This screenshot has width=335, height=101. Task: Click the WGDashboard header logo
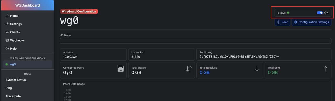click(27, 5)
